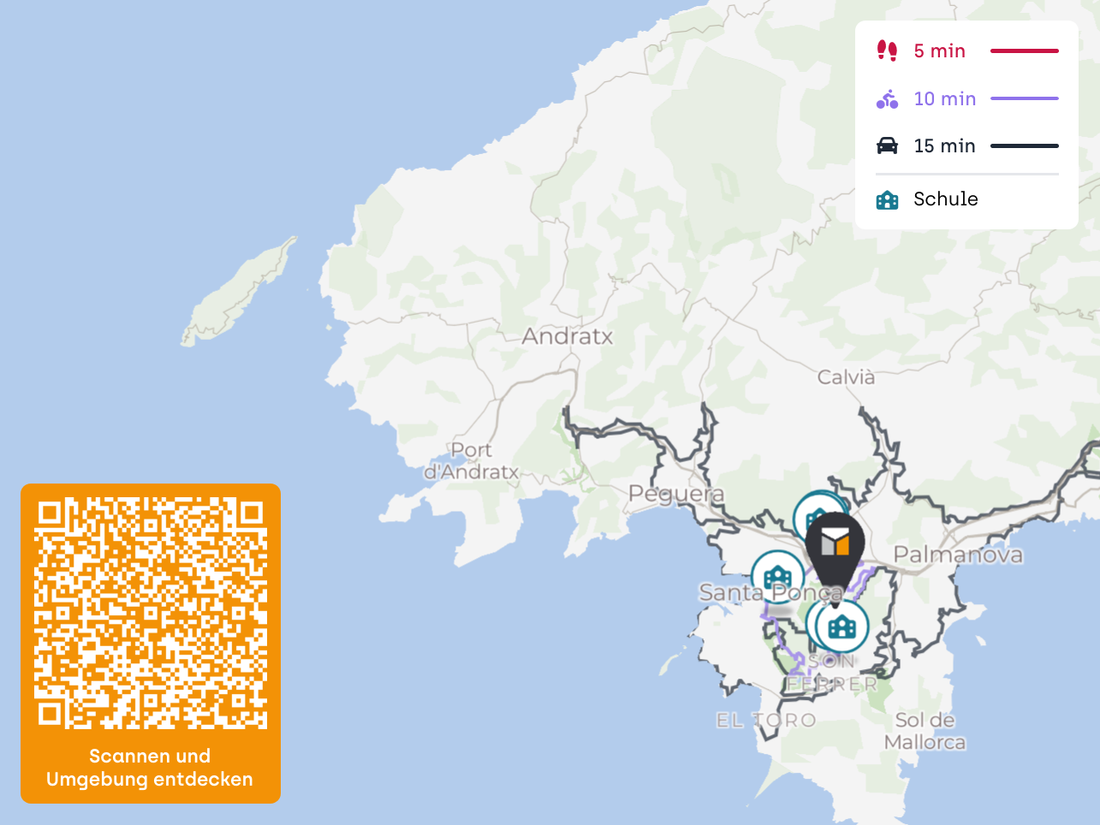The height and width of the screenshot is (825, 1100).
Task: Toggle the 15 min driving isochrone
Action: [944, 146]
